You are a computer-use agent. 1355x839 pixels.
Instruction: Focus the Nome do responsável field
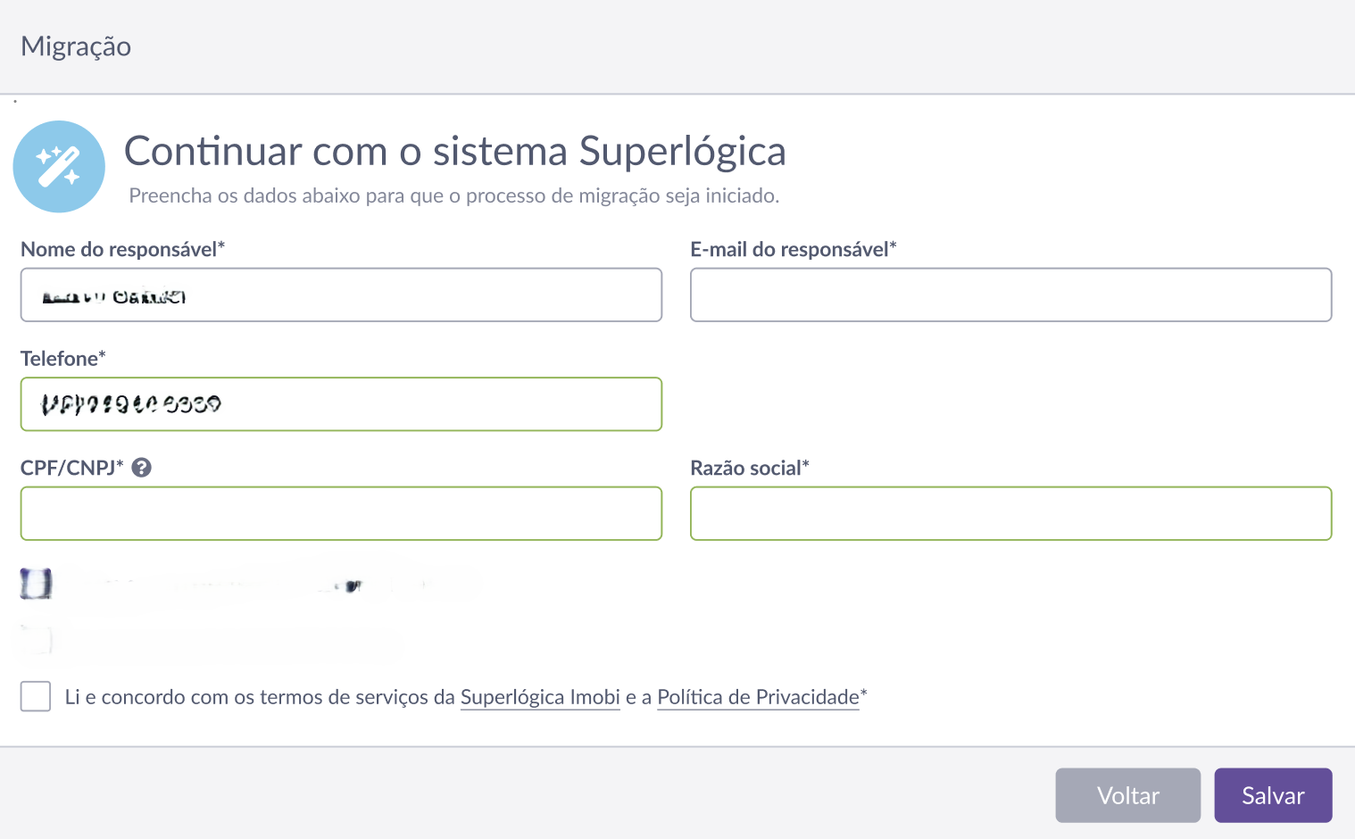pyautogui.click(x=341, y=295)
